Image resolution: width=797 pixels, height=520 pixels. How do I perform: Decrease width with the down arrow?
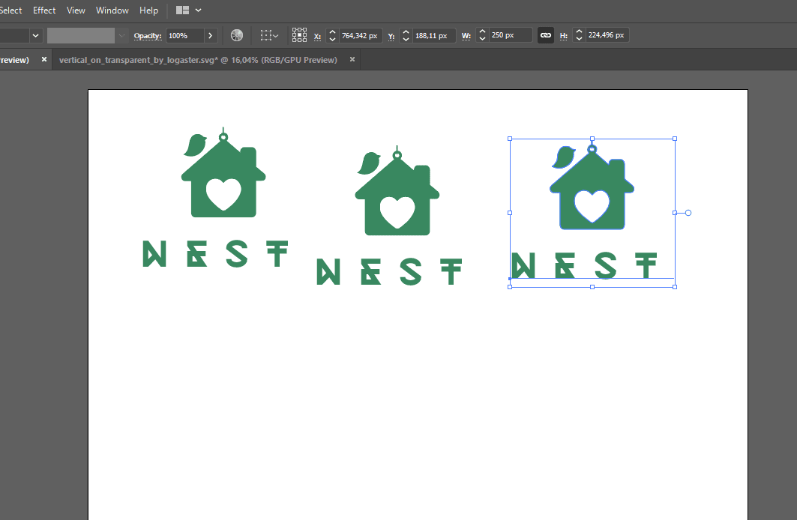482,39
